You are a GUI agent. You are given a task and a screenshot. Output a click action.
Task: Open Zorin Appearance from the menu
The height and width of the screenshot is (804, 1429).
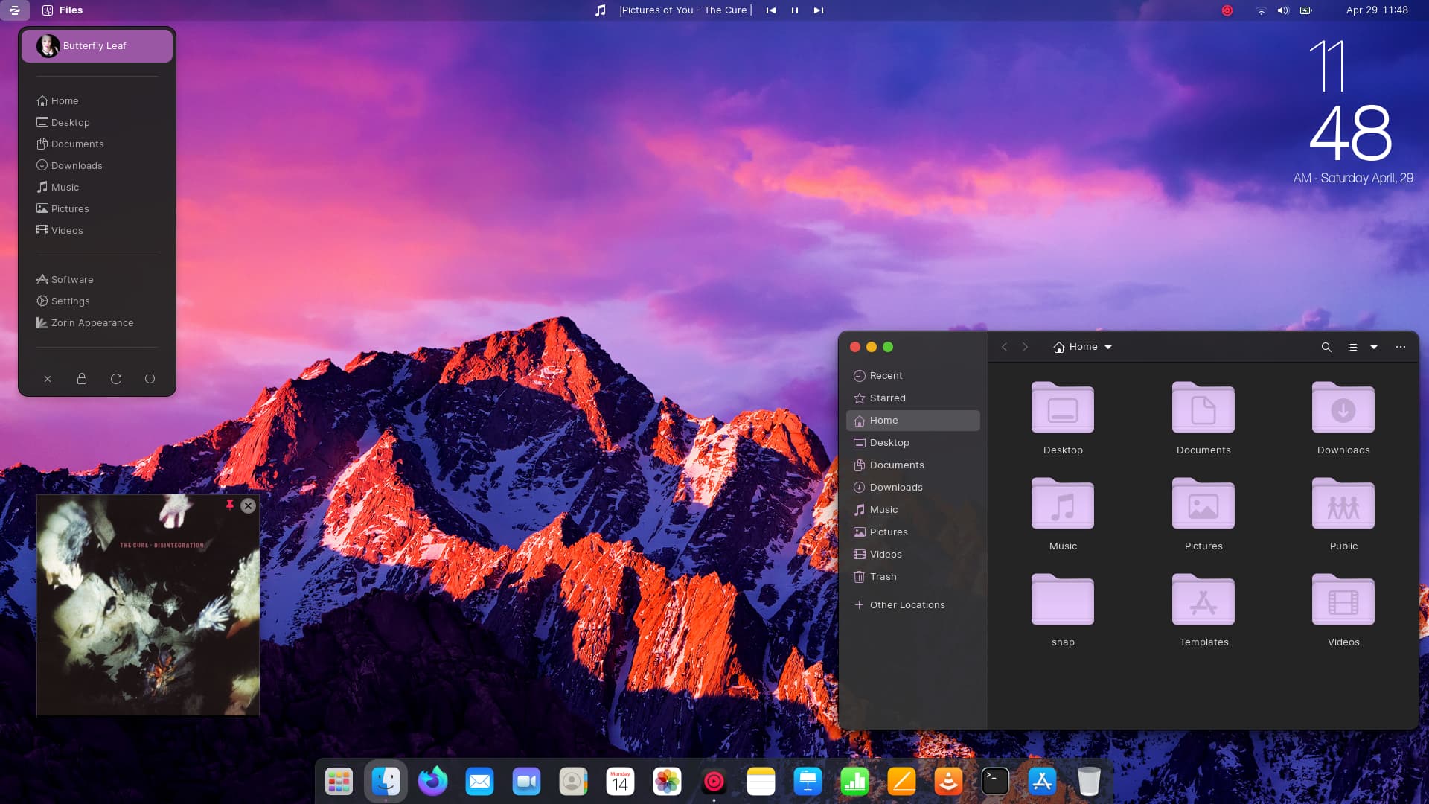coord(92,322)
